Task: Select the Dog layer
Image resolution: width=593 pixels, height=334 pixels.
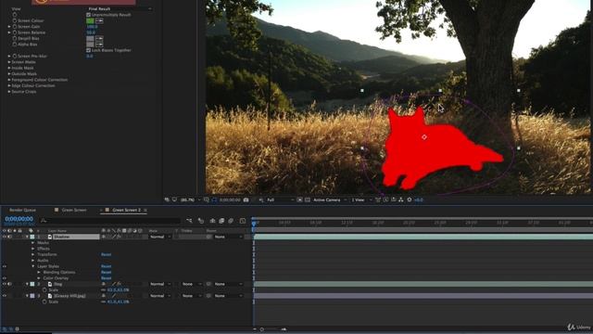Action: (x=57, y=284)
